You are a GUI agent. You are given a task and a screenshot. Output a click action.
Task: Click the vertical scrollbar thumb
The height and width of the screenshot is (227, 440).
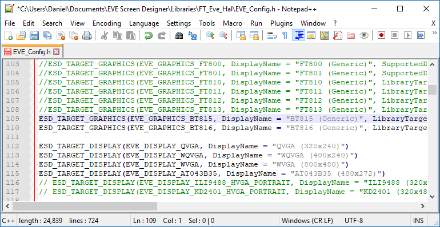pyautogui.click(x=433, y=90)
